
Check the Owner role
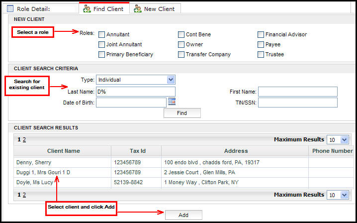pos(181,44)
